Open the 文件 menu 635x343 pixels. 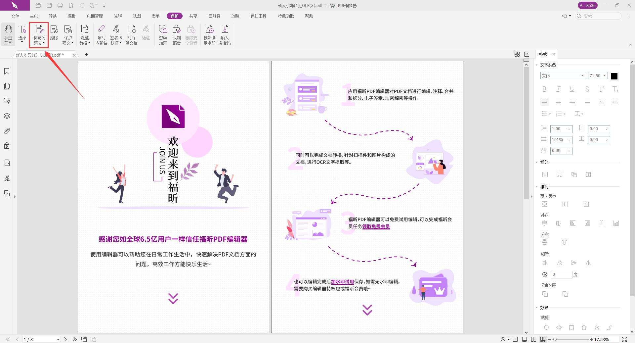coord(15,16)
